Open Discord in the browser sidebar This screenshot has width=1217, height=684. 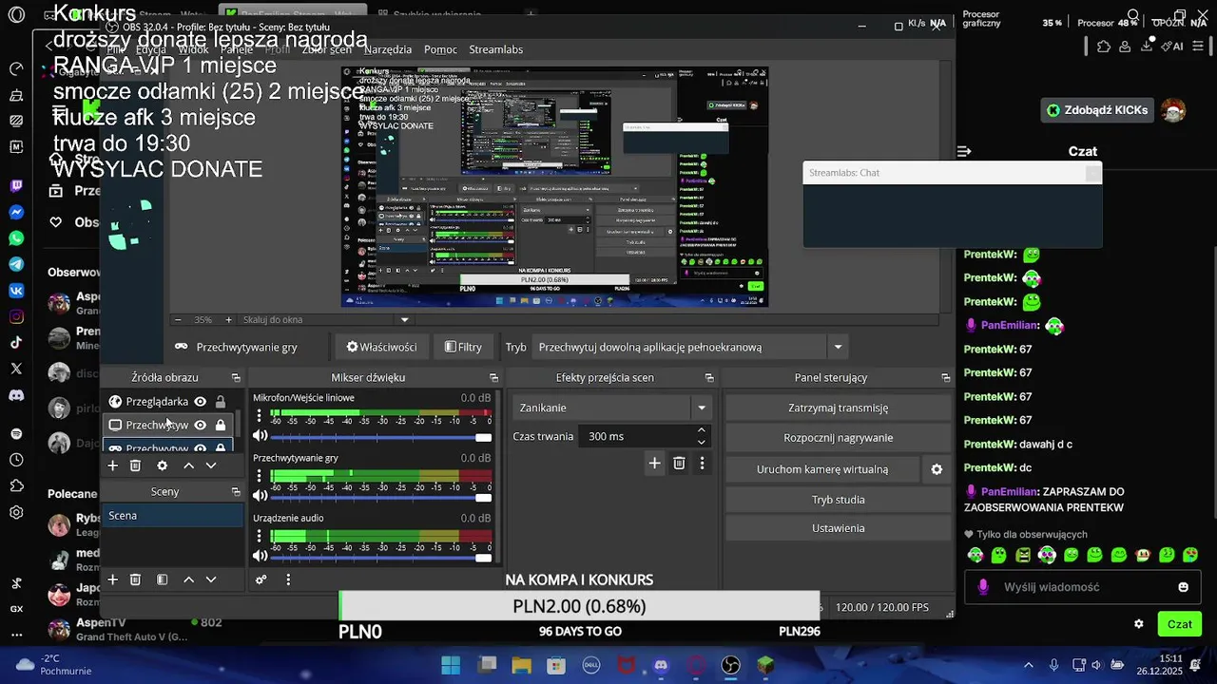click(x=16, y=394)
